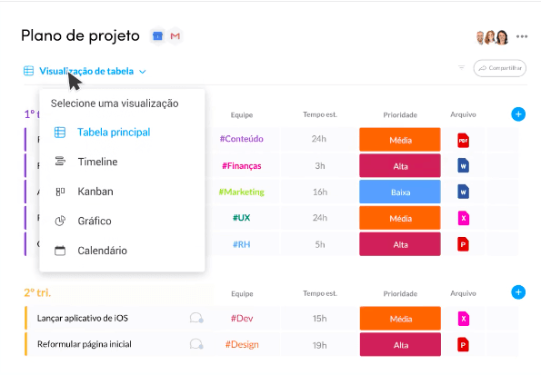Click the filter icon near Compartilhar
The height and width of the screenshot is (375, 541).
click(461, 68)
